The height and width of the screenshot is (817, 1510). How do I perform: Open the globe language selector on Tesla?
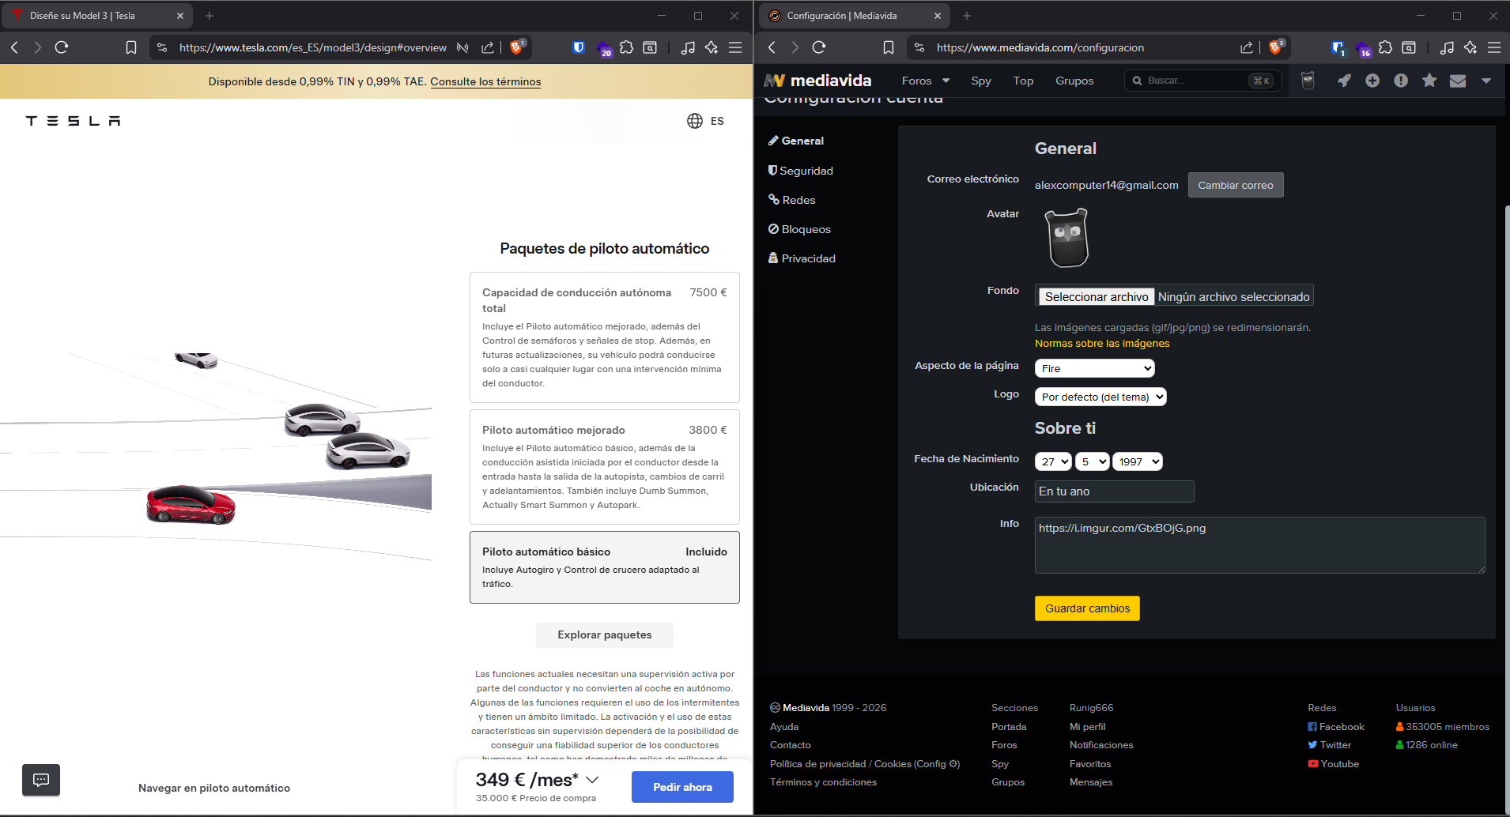695,121
